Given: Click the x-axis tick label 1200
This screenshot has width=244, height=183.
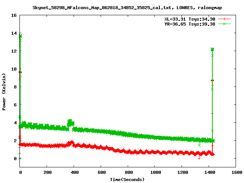Looking at the screenshot, I should (x=183, y=172).
